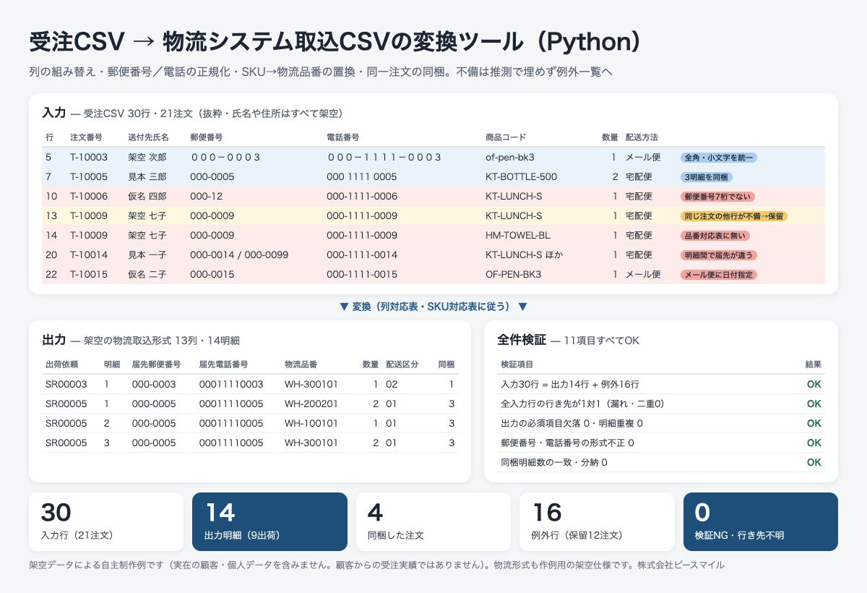Image resolution: width=867 pixels, height=593 pixels.
Task: Click recipient name 見本 三郎
Action: coord(147,176)
